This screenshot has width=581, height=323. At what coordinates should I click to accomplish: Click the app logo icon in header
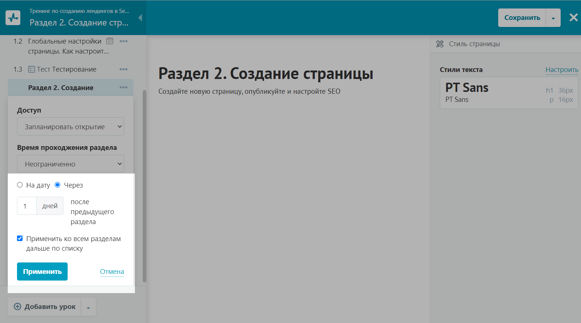pos(13,18)
